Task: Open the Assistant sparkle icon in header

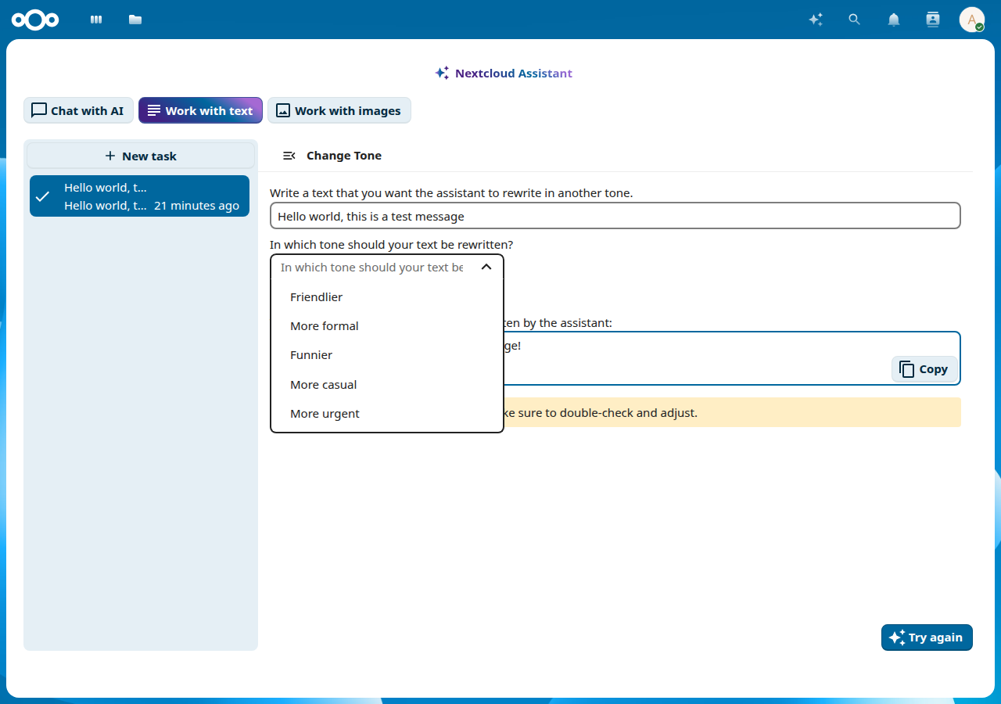Action: click(816, 20)
